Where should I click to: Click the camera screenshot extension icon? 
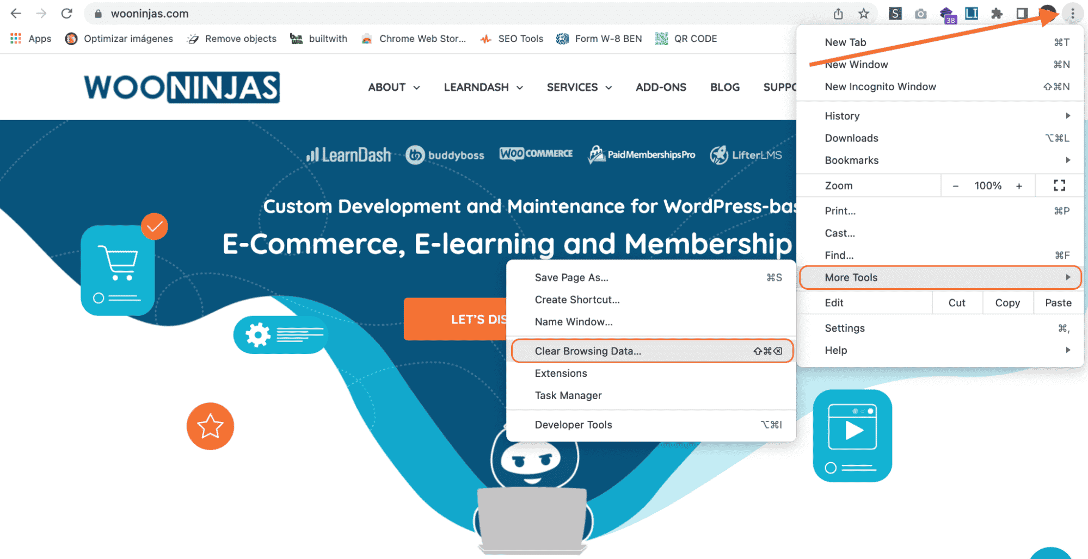[921, 14]
